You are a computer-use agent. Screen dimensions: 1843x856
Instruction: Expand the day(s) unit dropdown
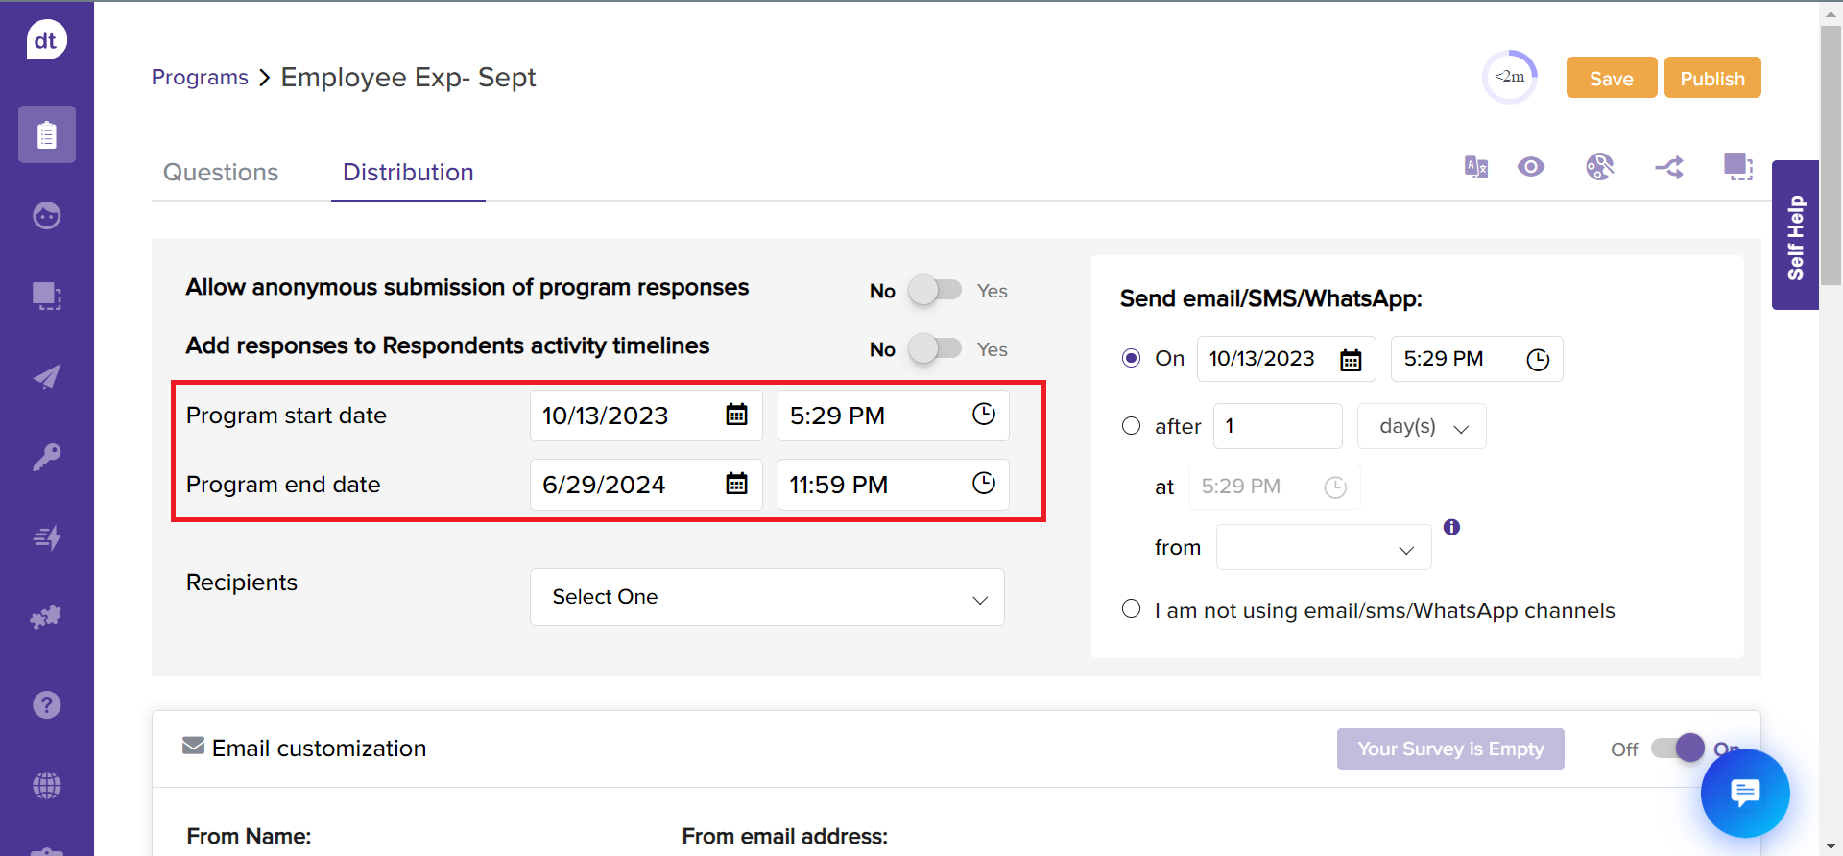1421,427
